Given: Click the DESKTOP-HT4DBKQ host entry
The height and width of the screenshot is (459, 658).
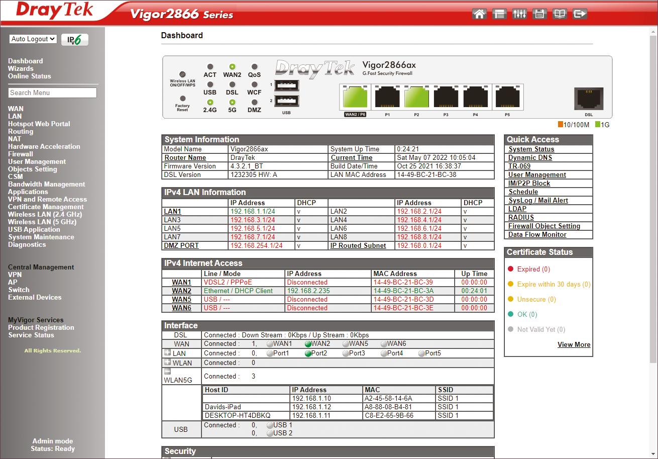Looking at the screenshot, I should 237,415.
